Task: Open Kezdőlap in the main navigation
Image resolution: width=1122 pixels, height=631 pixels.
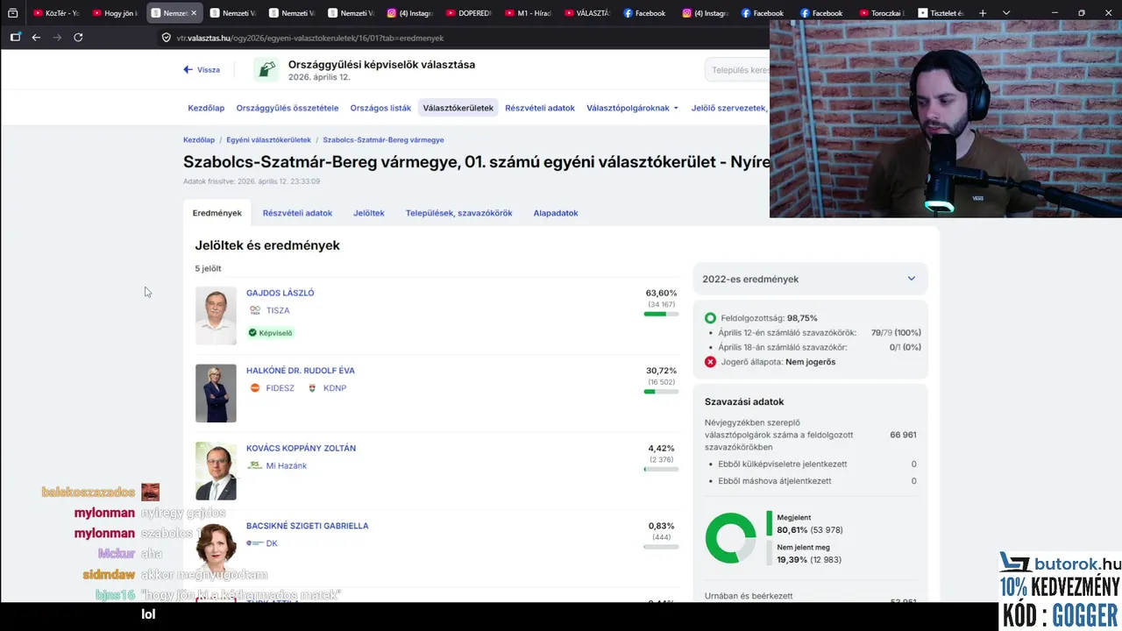Action: 206,108
